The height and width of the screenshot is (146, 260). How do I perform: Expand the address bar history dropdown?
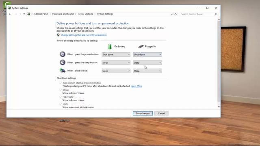(x=171, y=14)
